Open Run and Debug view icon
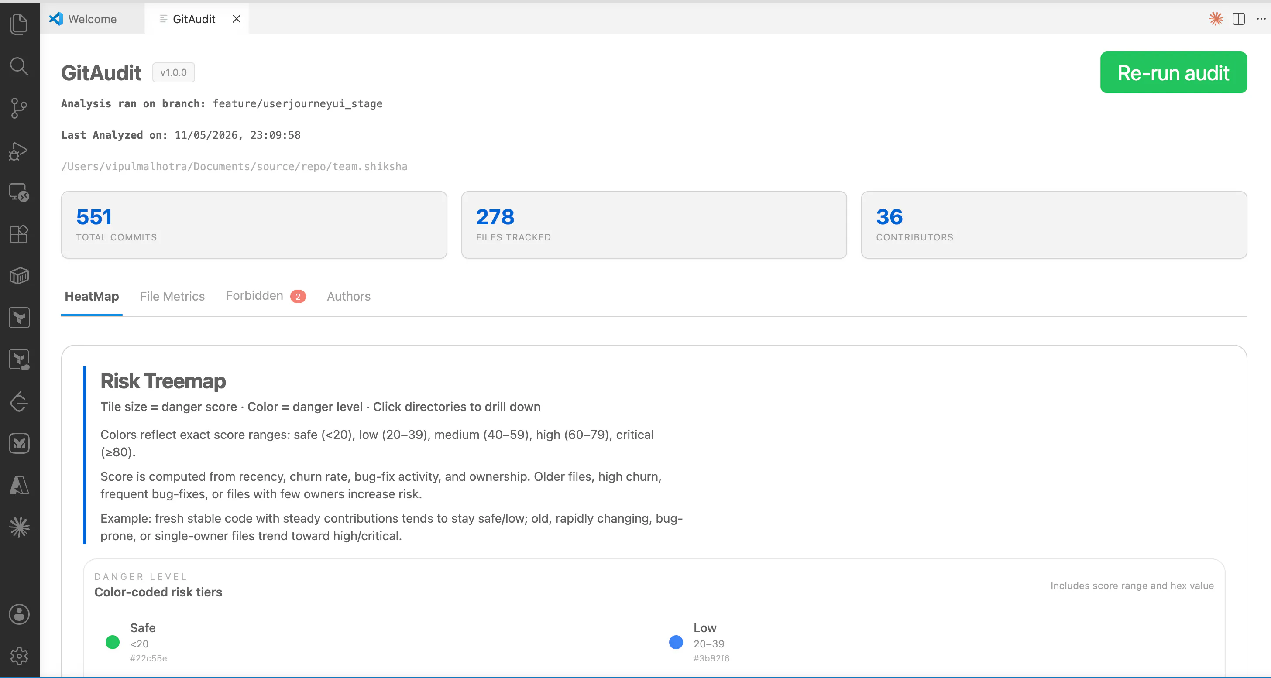This screenshot has width=1271, height=678. (x=19, y=151)
